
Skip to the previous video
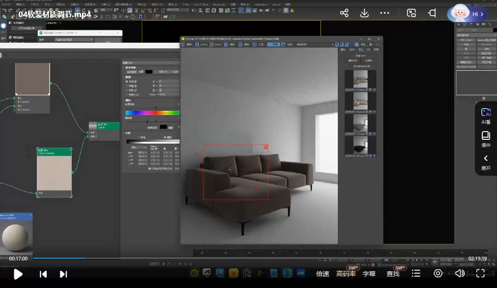click(x=43, y=274)
